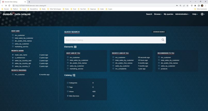208x111 pixels.
Task: Open Tags in the Catalog card
Action: click(71, 87)
